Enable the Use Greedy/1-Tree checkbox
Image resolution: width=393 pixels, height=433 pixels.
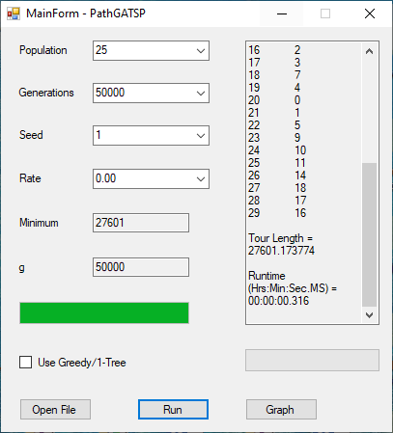click(x=26, y=363)
